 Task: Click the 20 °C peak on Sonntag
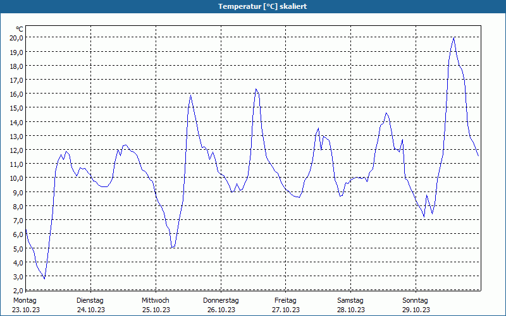pos(454,38)
